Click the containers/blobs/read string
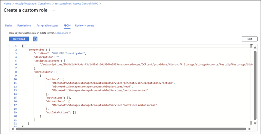 coord(104,105)
